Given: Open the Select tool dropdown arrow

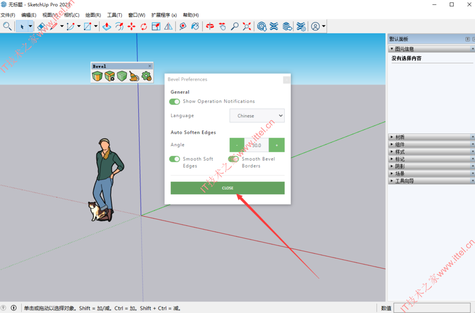Looking at the screenshot, I should (30, 27).
